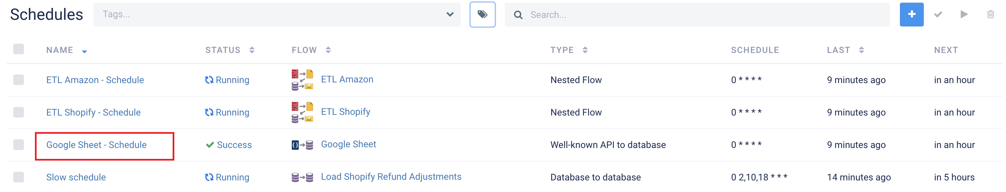Open the Google Sheet - Schedule link
This screenshot has height=192, width=1006.
(x=96, y=145)
